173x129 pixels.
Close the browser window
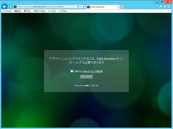168,2
